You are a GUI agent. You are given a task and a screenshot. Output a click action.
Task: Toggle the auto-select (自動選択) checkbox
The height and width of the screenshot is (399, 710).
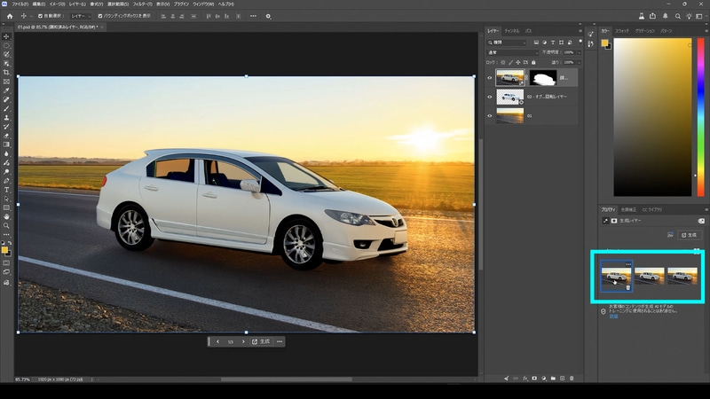coord(38,16)
